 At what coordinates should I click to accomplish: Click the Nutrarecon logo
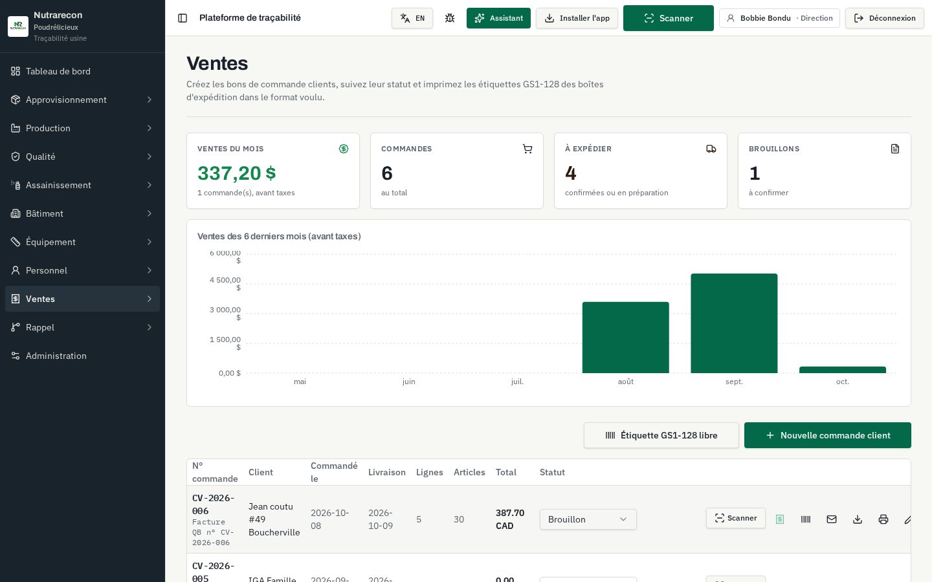[x=18, y=27]
